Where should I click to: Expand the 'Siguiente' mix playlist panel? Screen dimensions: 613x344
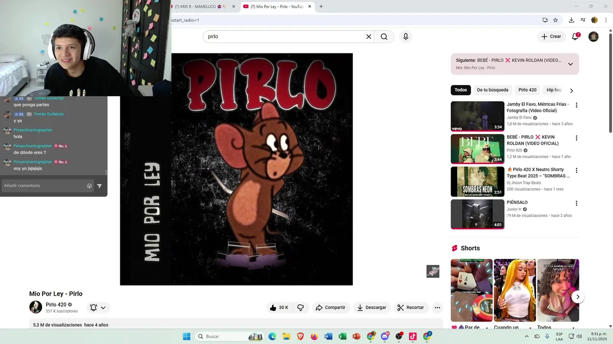pyautogui.click(x=570, y=64)
